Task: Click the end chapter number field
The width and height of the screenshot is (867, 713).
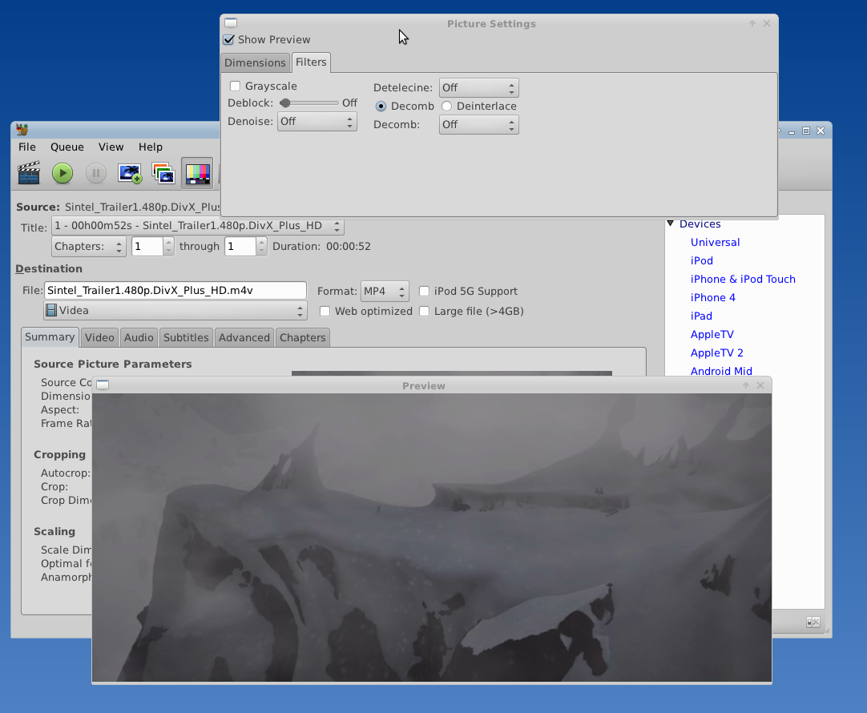Action: (x=240, y=247)
